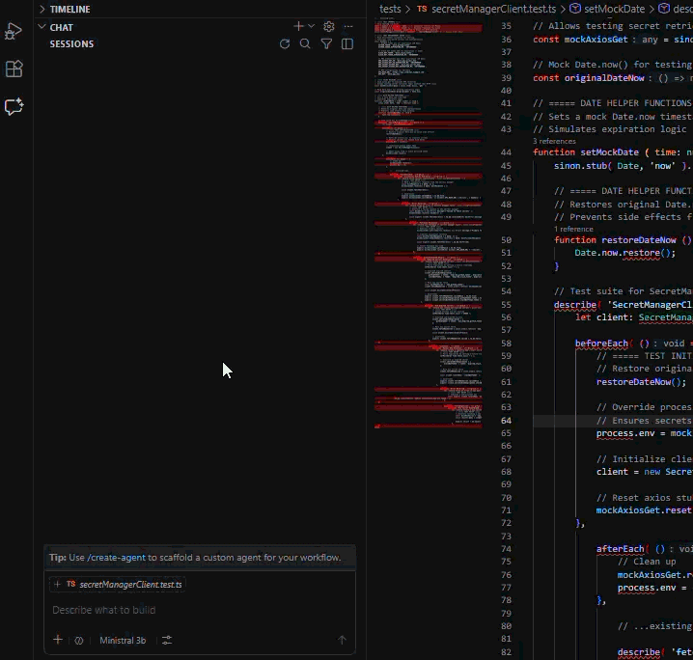Image resolution: width=693 pixels, height=660 pixels.
Task: Select the setMockDate breadcrumb
Action: pos(614,9)
